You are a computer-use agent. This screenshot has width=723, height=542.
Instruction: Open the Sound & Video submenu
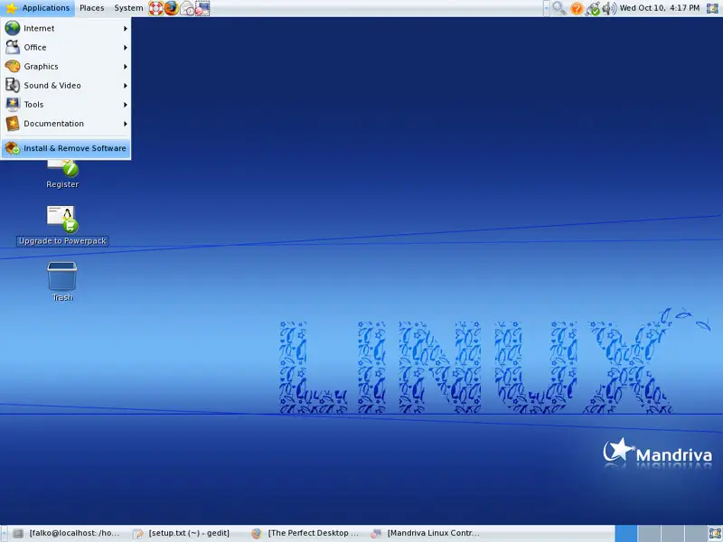pos(66,86)
